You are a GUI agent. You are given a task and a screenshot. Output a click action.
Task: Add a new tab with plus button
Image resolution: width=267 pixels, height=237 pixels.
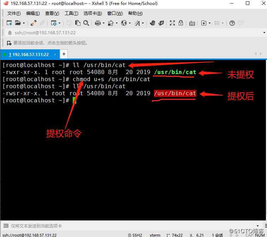64,54
